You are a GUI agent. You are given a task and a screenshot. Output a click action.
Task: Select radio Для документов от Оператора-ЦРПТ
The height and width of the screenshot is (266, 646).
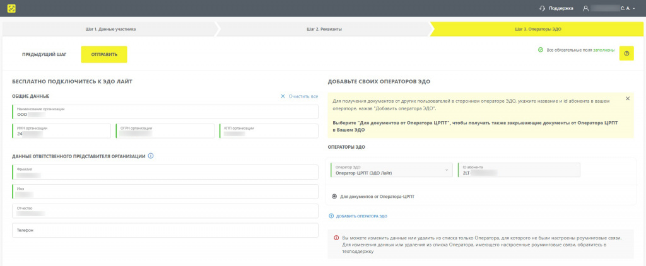tap(334, 197)
